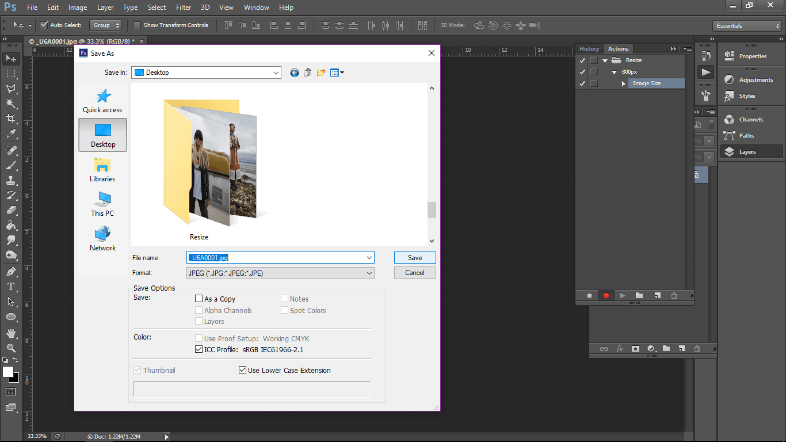Switch to the History tab
Viewport: 786px width, 442px height.
[589, 48]
